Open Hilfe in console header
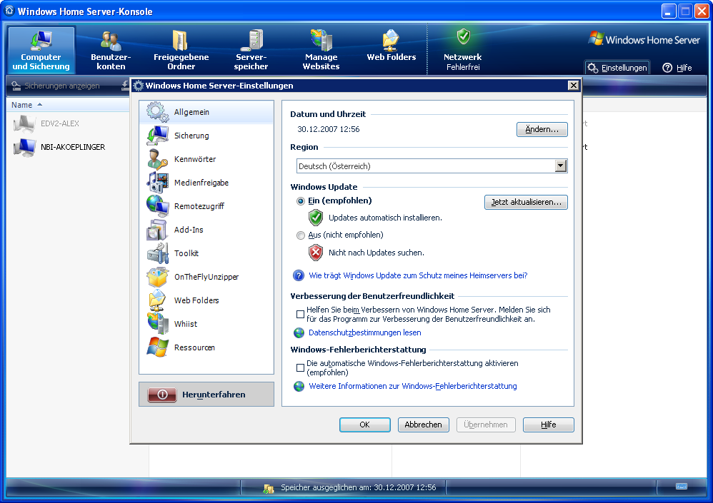Image resolution: width=713 pixels, height=503 pixels. 677,68
